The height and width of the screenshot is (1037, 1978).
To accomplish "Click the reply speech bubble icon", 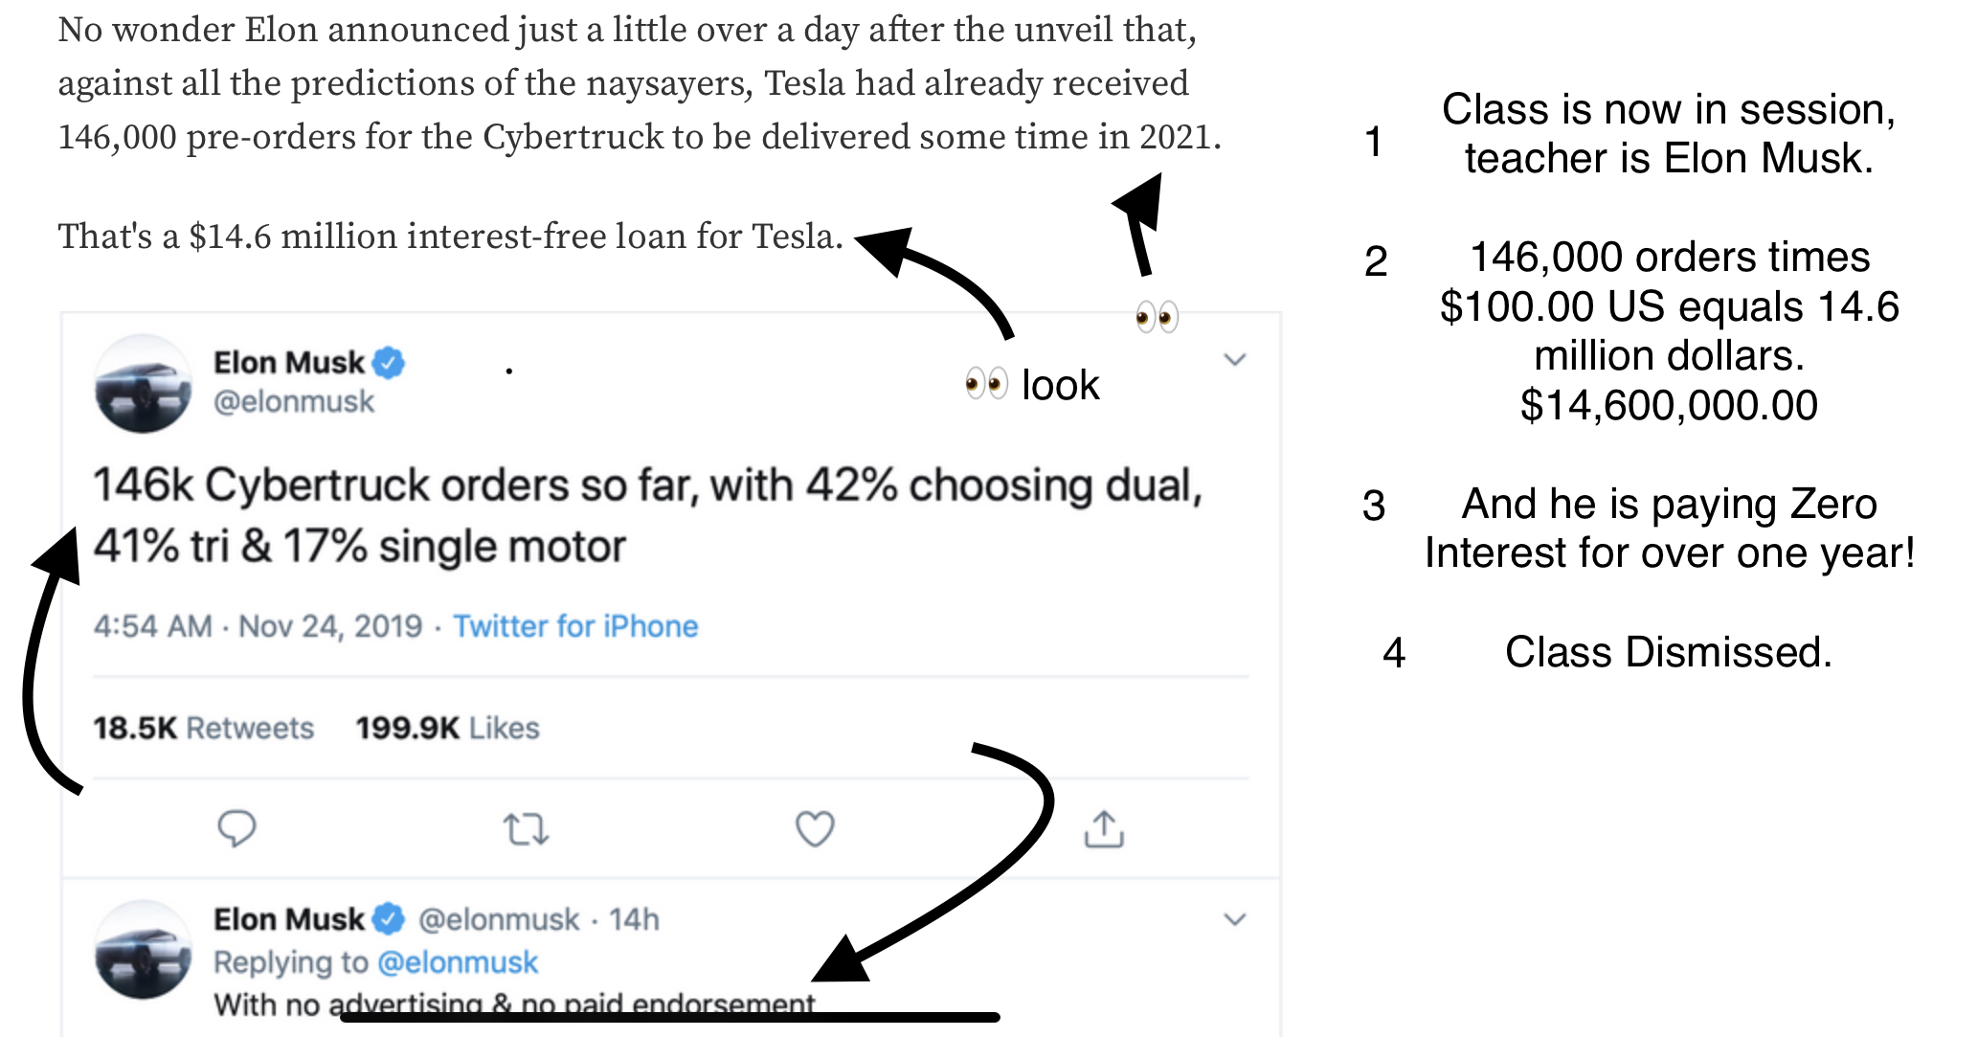I will tap(236, 829).
